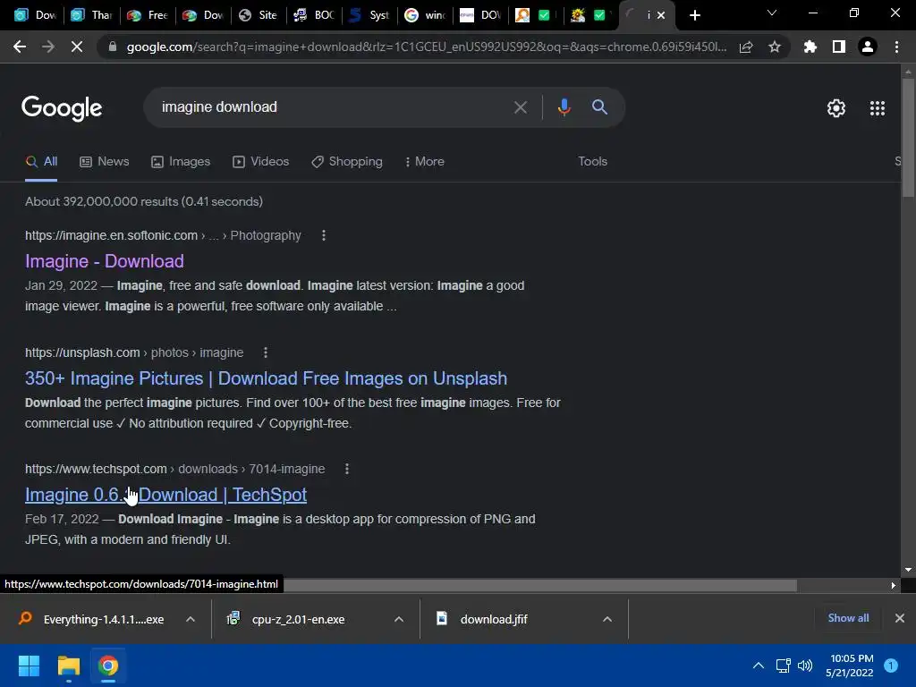Screen dimensions: 916x687
Task: Open the Chrome profile avatar menu
Action: [x=868, y=47]
